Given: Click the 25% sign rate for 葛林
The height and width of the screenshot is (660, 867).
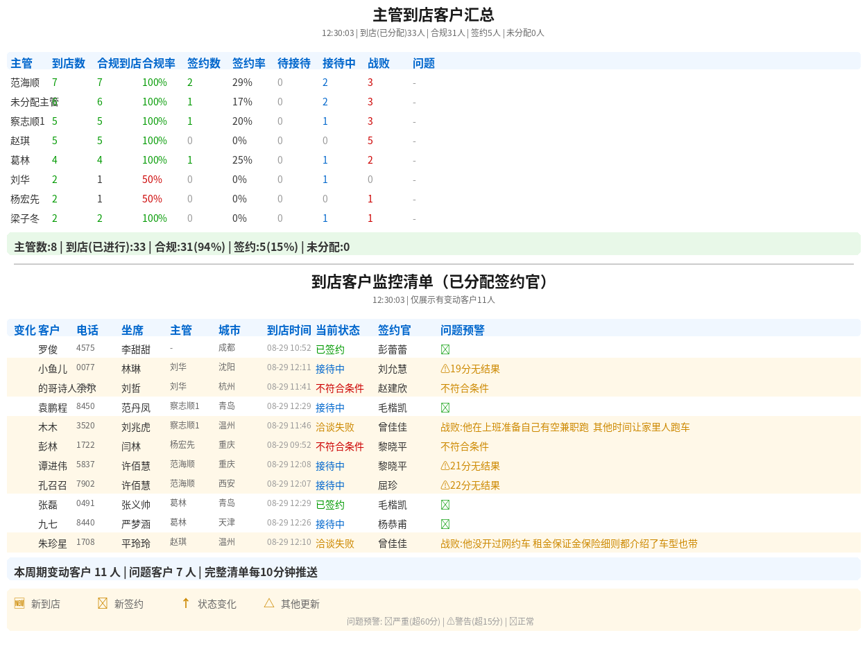Looking at the screenshot, I should tap(242, 160).
